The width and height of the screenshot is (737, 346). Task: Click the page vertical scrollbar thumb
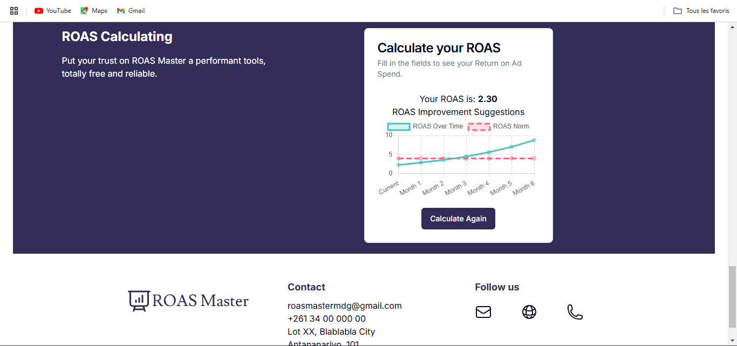tap(732, 297)
